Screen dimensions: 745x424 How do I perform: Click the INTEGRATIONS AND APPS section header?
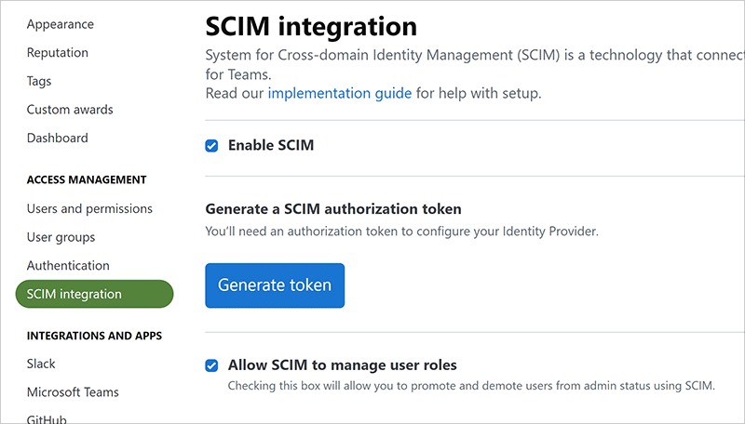(x=94, y=335)
